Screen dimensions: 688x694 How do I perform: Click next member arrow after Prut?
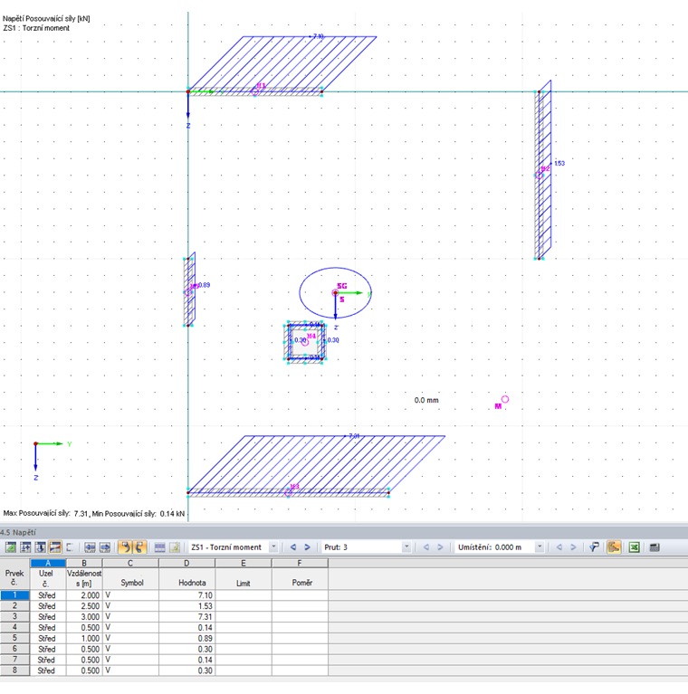point(440,547)
